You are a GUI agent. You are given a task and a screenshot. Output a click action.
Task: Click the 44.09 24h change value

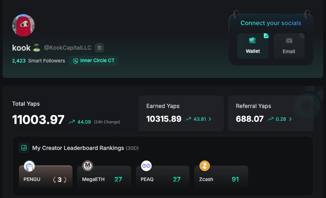[x=84, y=122]
